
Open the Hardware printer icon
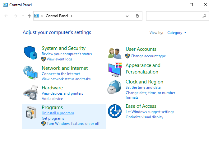click(31, 93)
